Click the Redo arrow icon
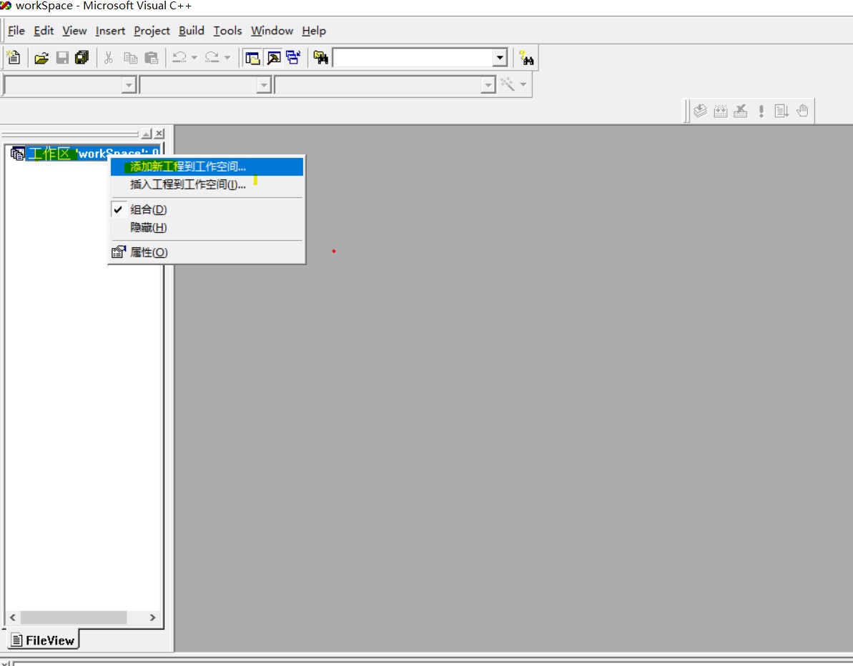The width and height of the screenshot is (853, 666). (x=212, y=58)
